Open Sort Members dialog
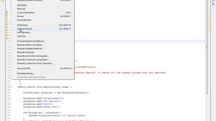 click(43, 33)
